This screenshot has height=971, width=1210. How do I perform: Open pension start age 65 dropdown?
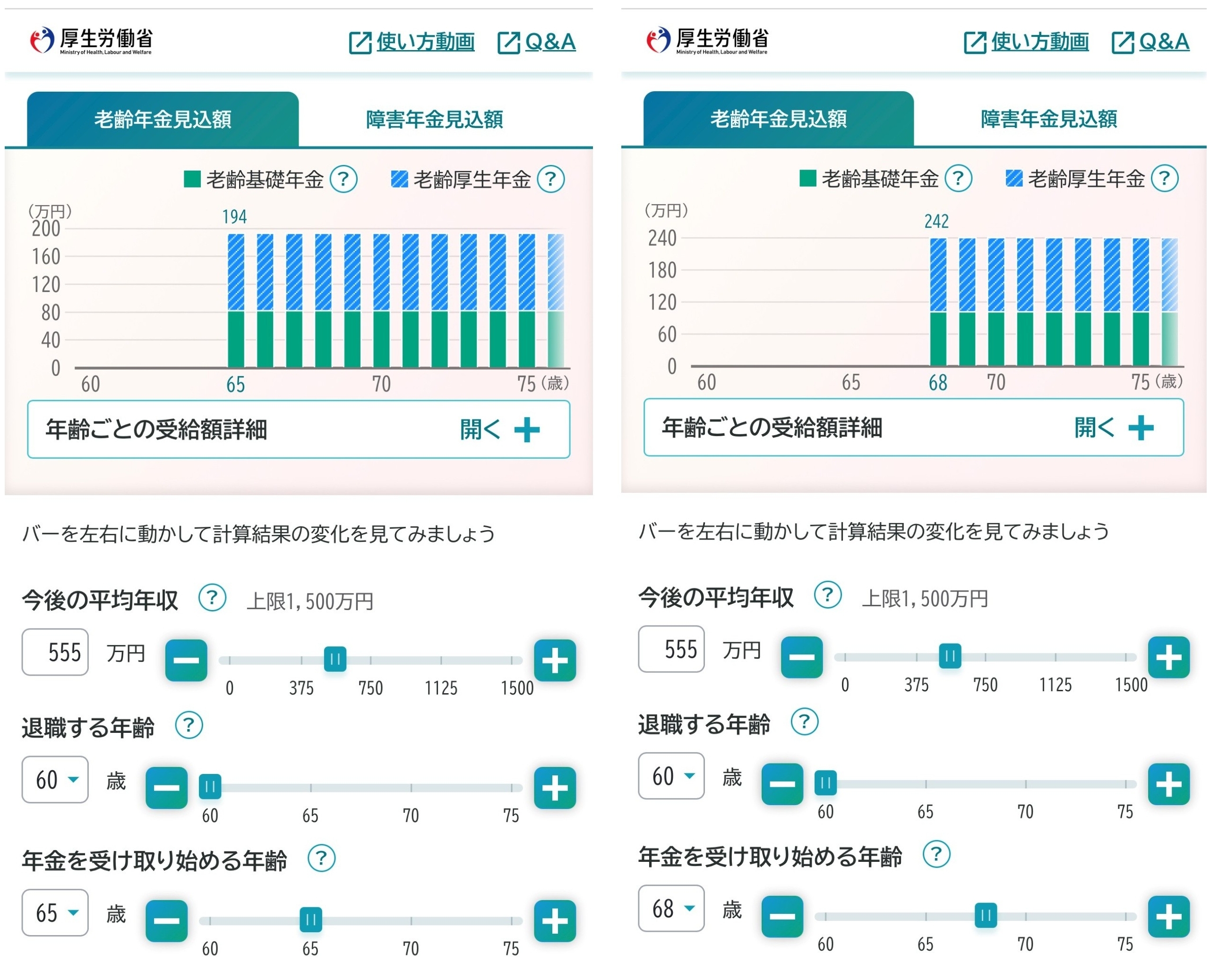click(55, 912)
